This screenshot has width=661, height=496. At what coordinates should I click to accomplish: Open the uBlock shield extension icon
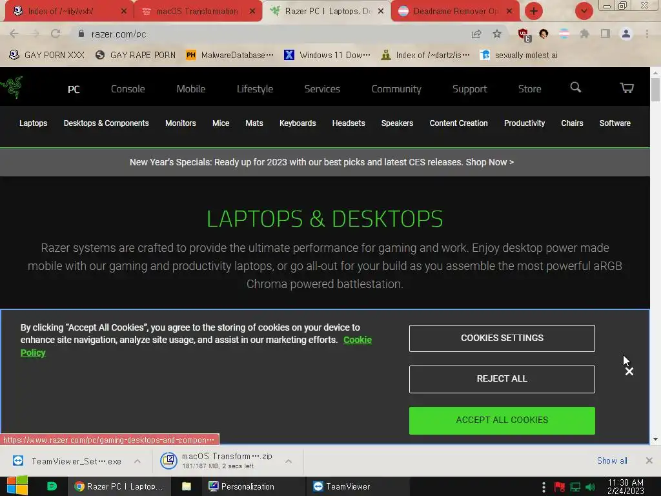pos(524,35)
